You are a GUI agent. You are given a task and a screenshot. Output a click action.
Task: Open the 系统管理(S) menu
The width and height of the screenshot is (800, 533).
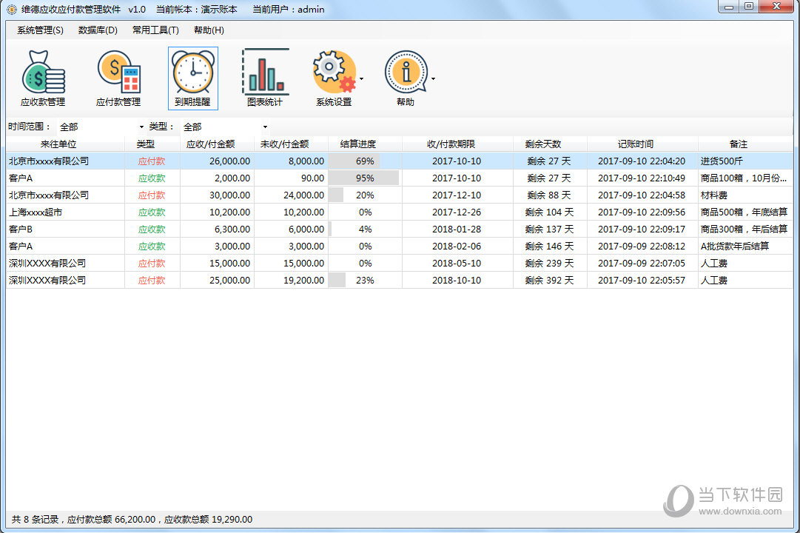[x=40, y=30]
